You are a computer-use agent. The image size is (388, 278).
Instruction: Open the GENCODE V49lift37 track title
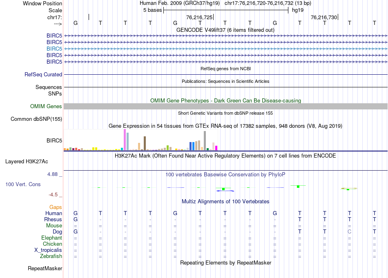coord(225,30)
